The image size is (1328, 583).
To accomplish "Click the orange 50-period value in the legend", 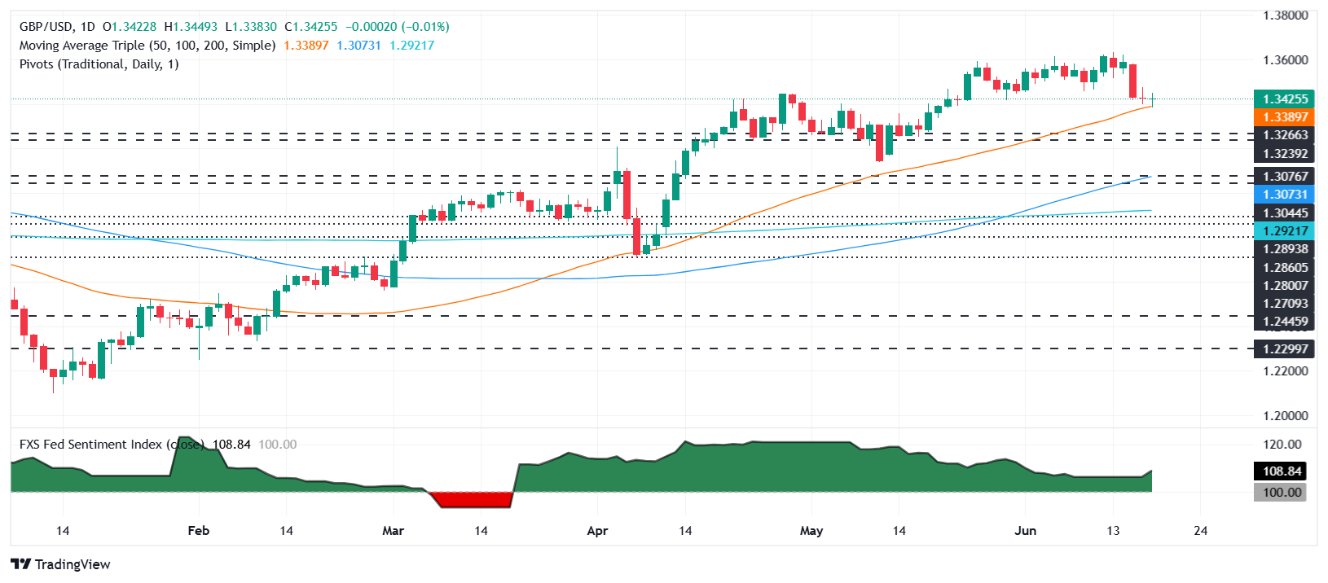I will click(x=306, y=46).
